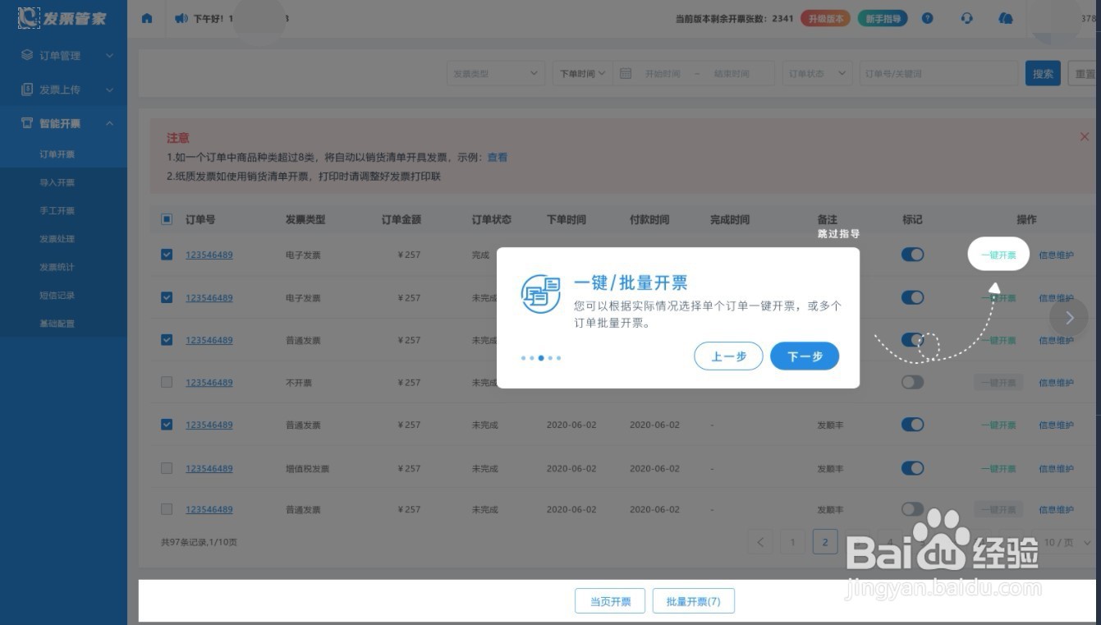
Task: Check the 增值税发票 row checkbox
Action: (167, 468)
